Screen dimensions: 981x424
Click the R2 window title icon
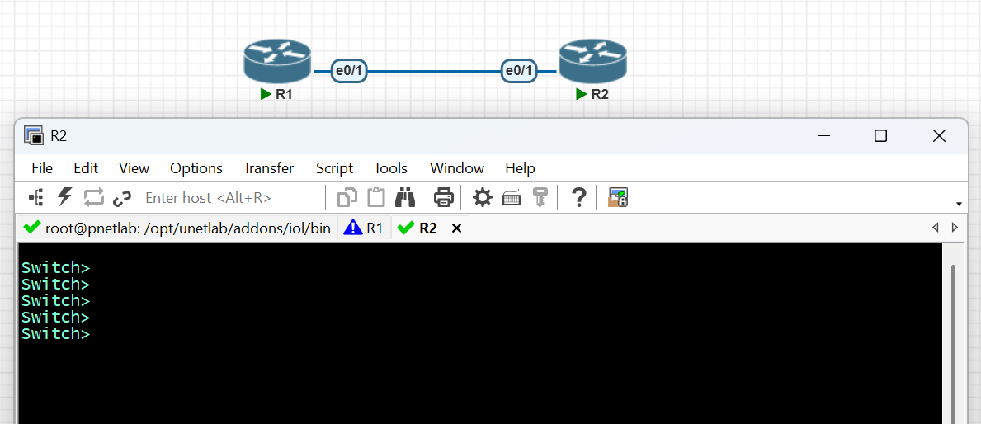[33, 135]
